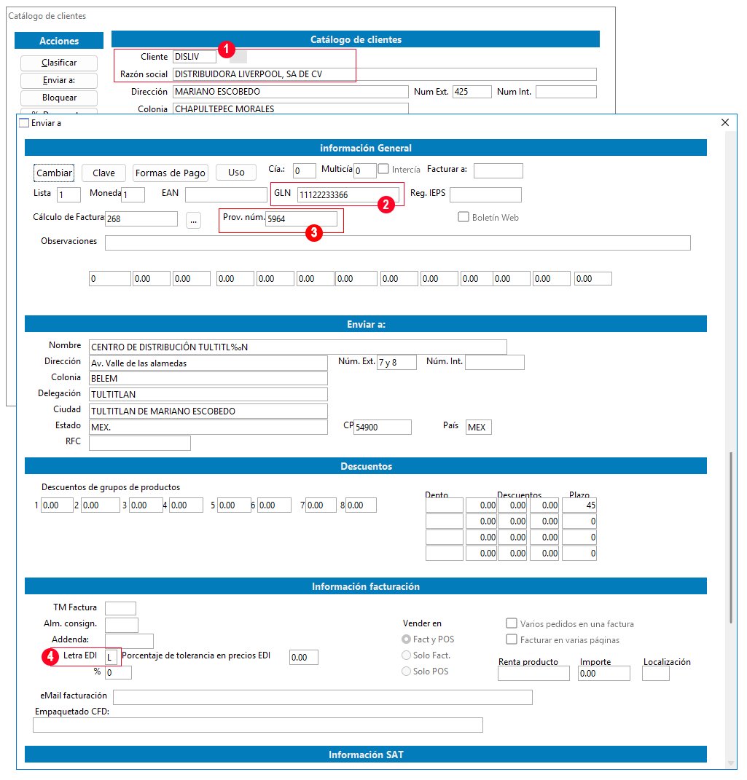747x780 pixels.
Task: Close the Enviar a window
Action: (x=725, y=122)
